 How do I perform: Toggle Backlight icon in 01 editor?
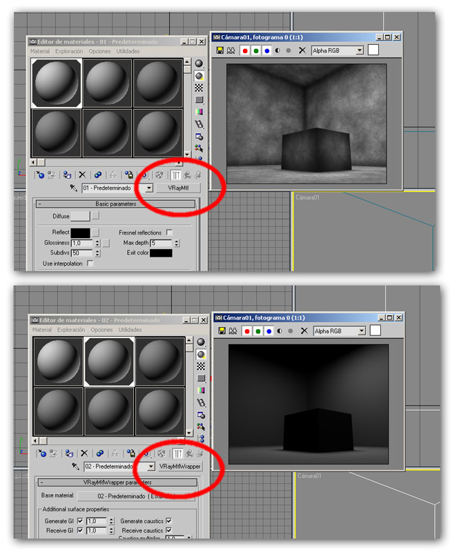click(199, 76)
